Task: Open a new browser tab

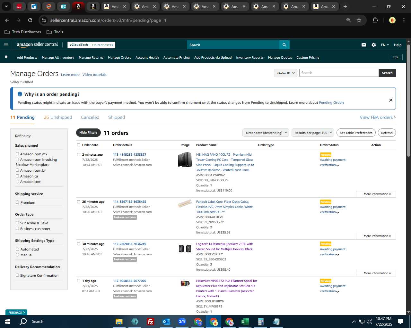Action: (345, 6)
